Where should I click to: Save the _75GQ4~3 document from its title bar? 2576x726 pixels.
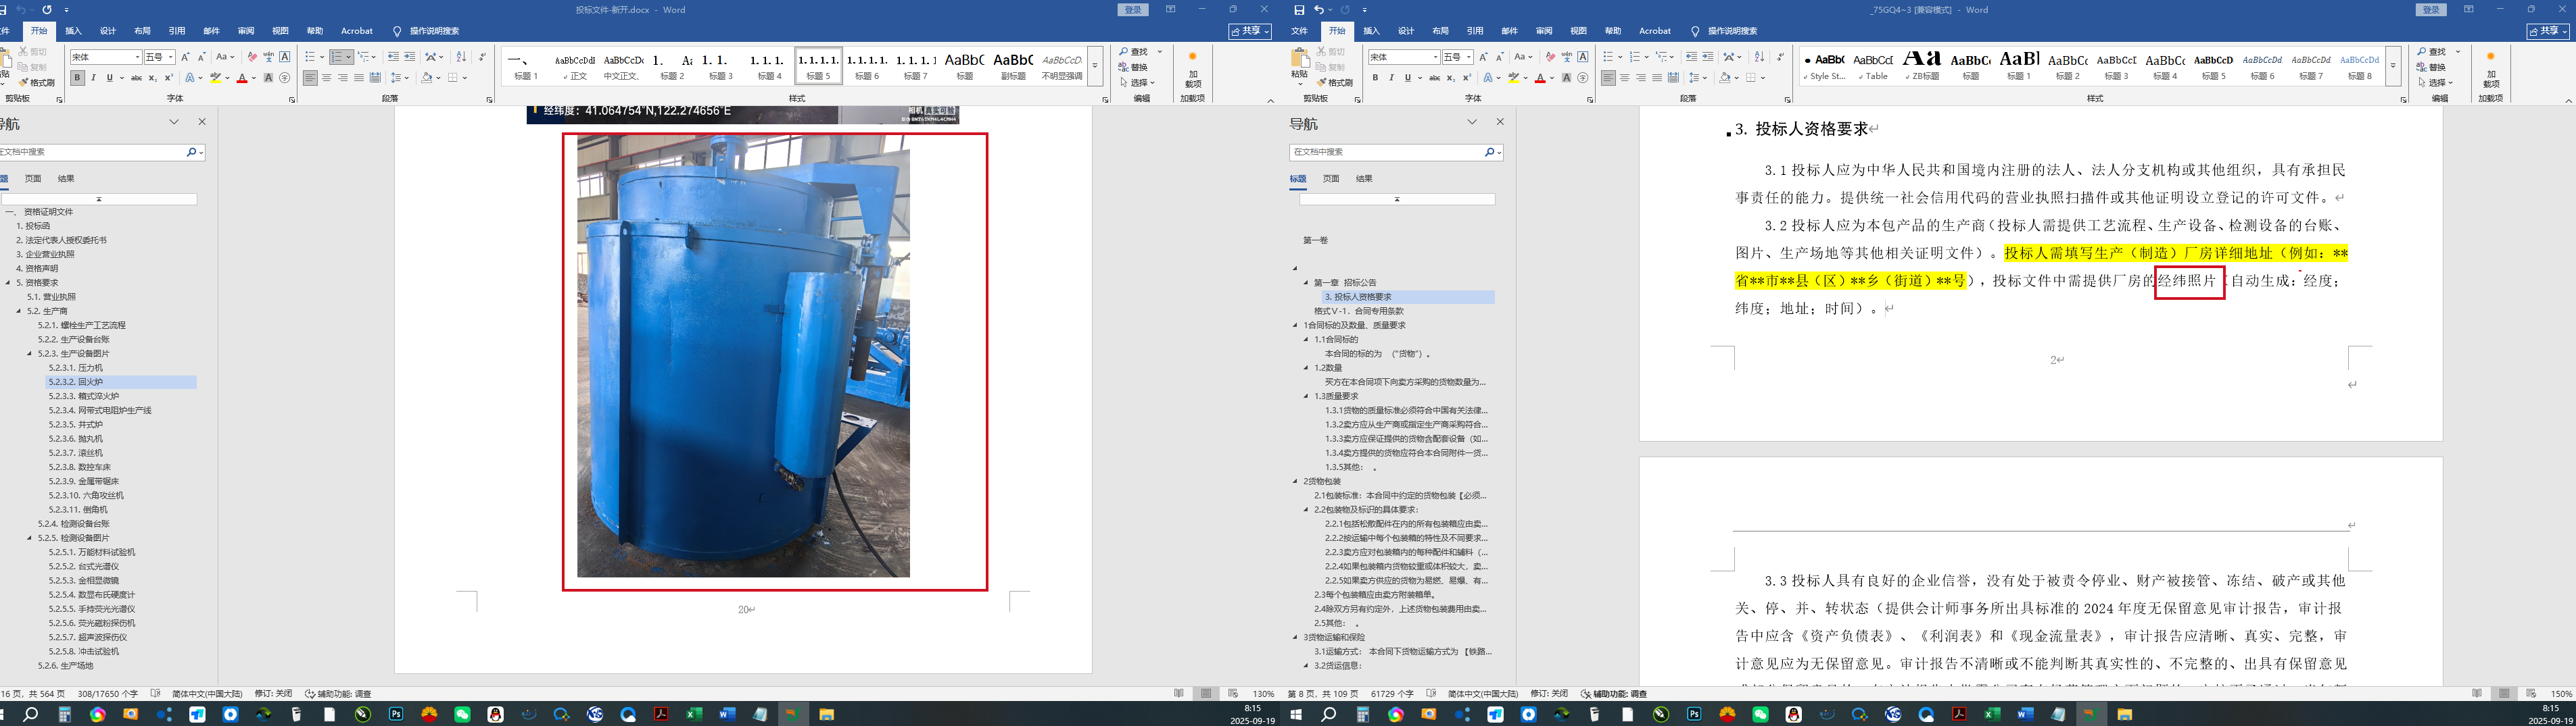coord(1299,10)
